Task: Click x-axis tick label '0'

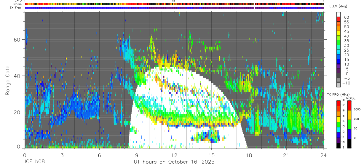Action: 25,155
